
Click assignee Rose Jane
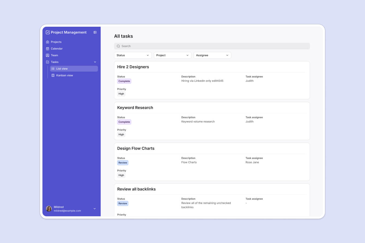[252, 163]
